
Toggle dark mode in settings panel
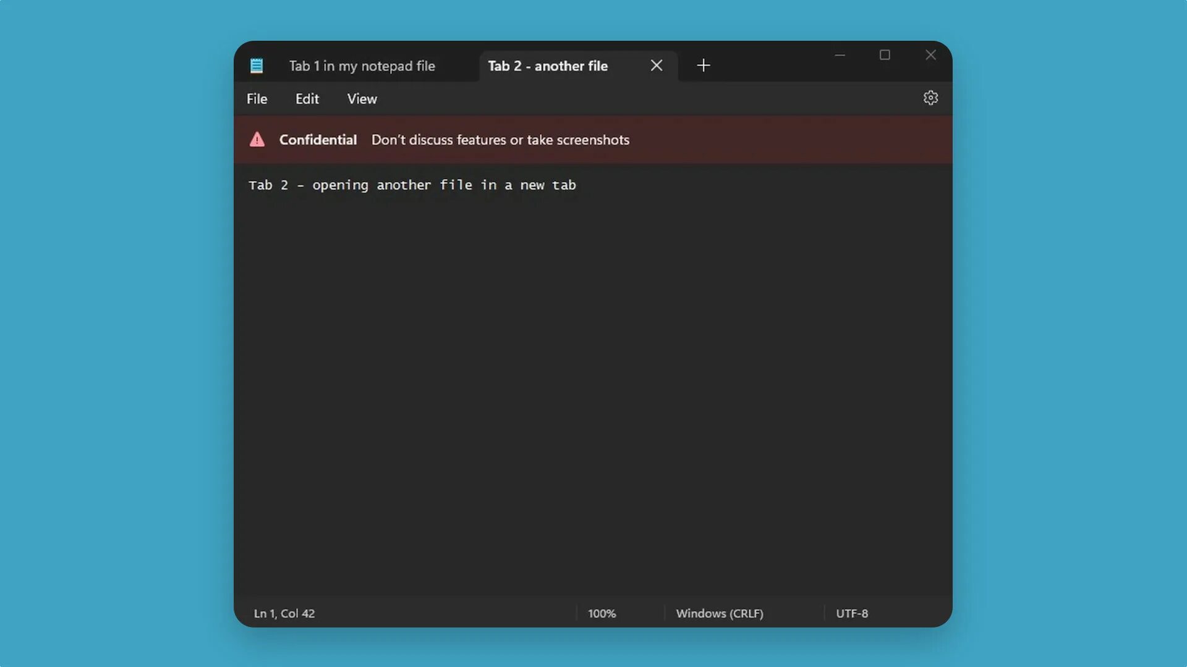click(x=930, y=98)
